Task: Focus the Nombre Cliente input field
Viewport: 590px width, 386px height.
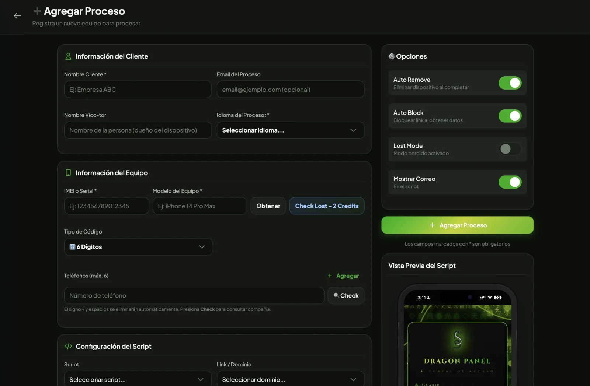Action: pos(138,90)
